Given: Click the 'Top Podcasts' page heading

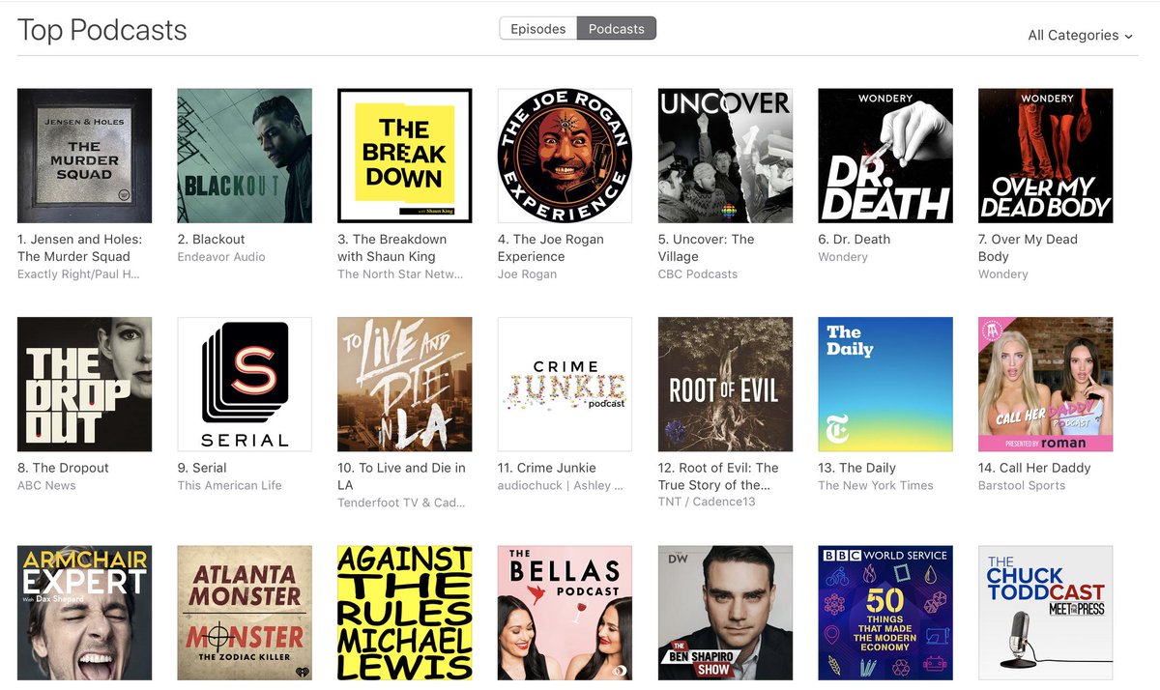Looking at the screenshot, I should (x=102, y=30).
